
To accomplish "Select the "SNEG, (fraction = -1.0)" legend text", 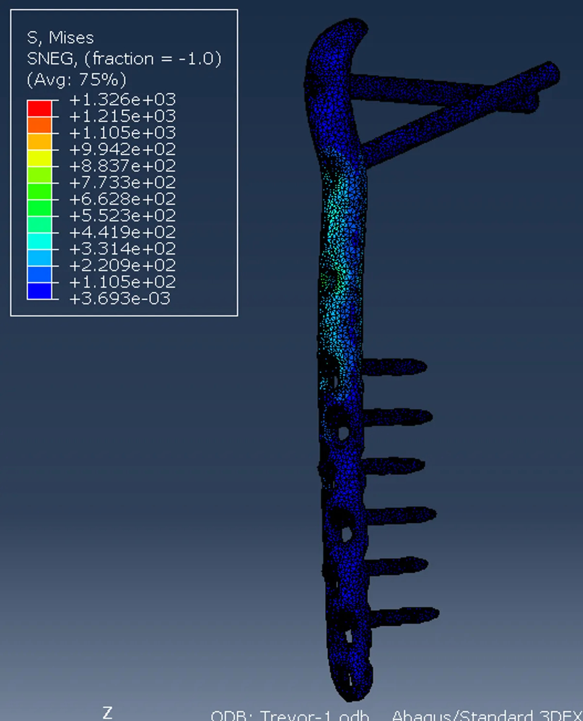I will point(124,59).
